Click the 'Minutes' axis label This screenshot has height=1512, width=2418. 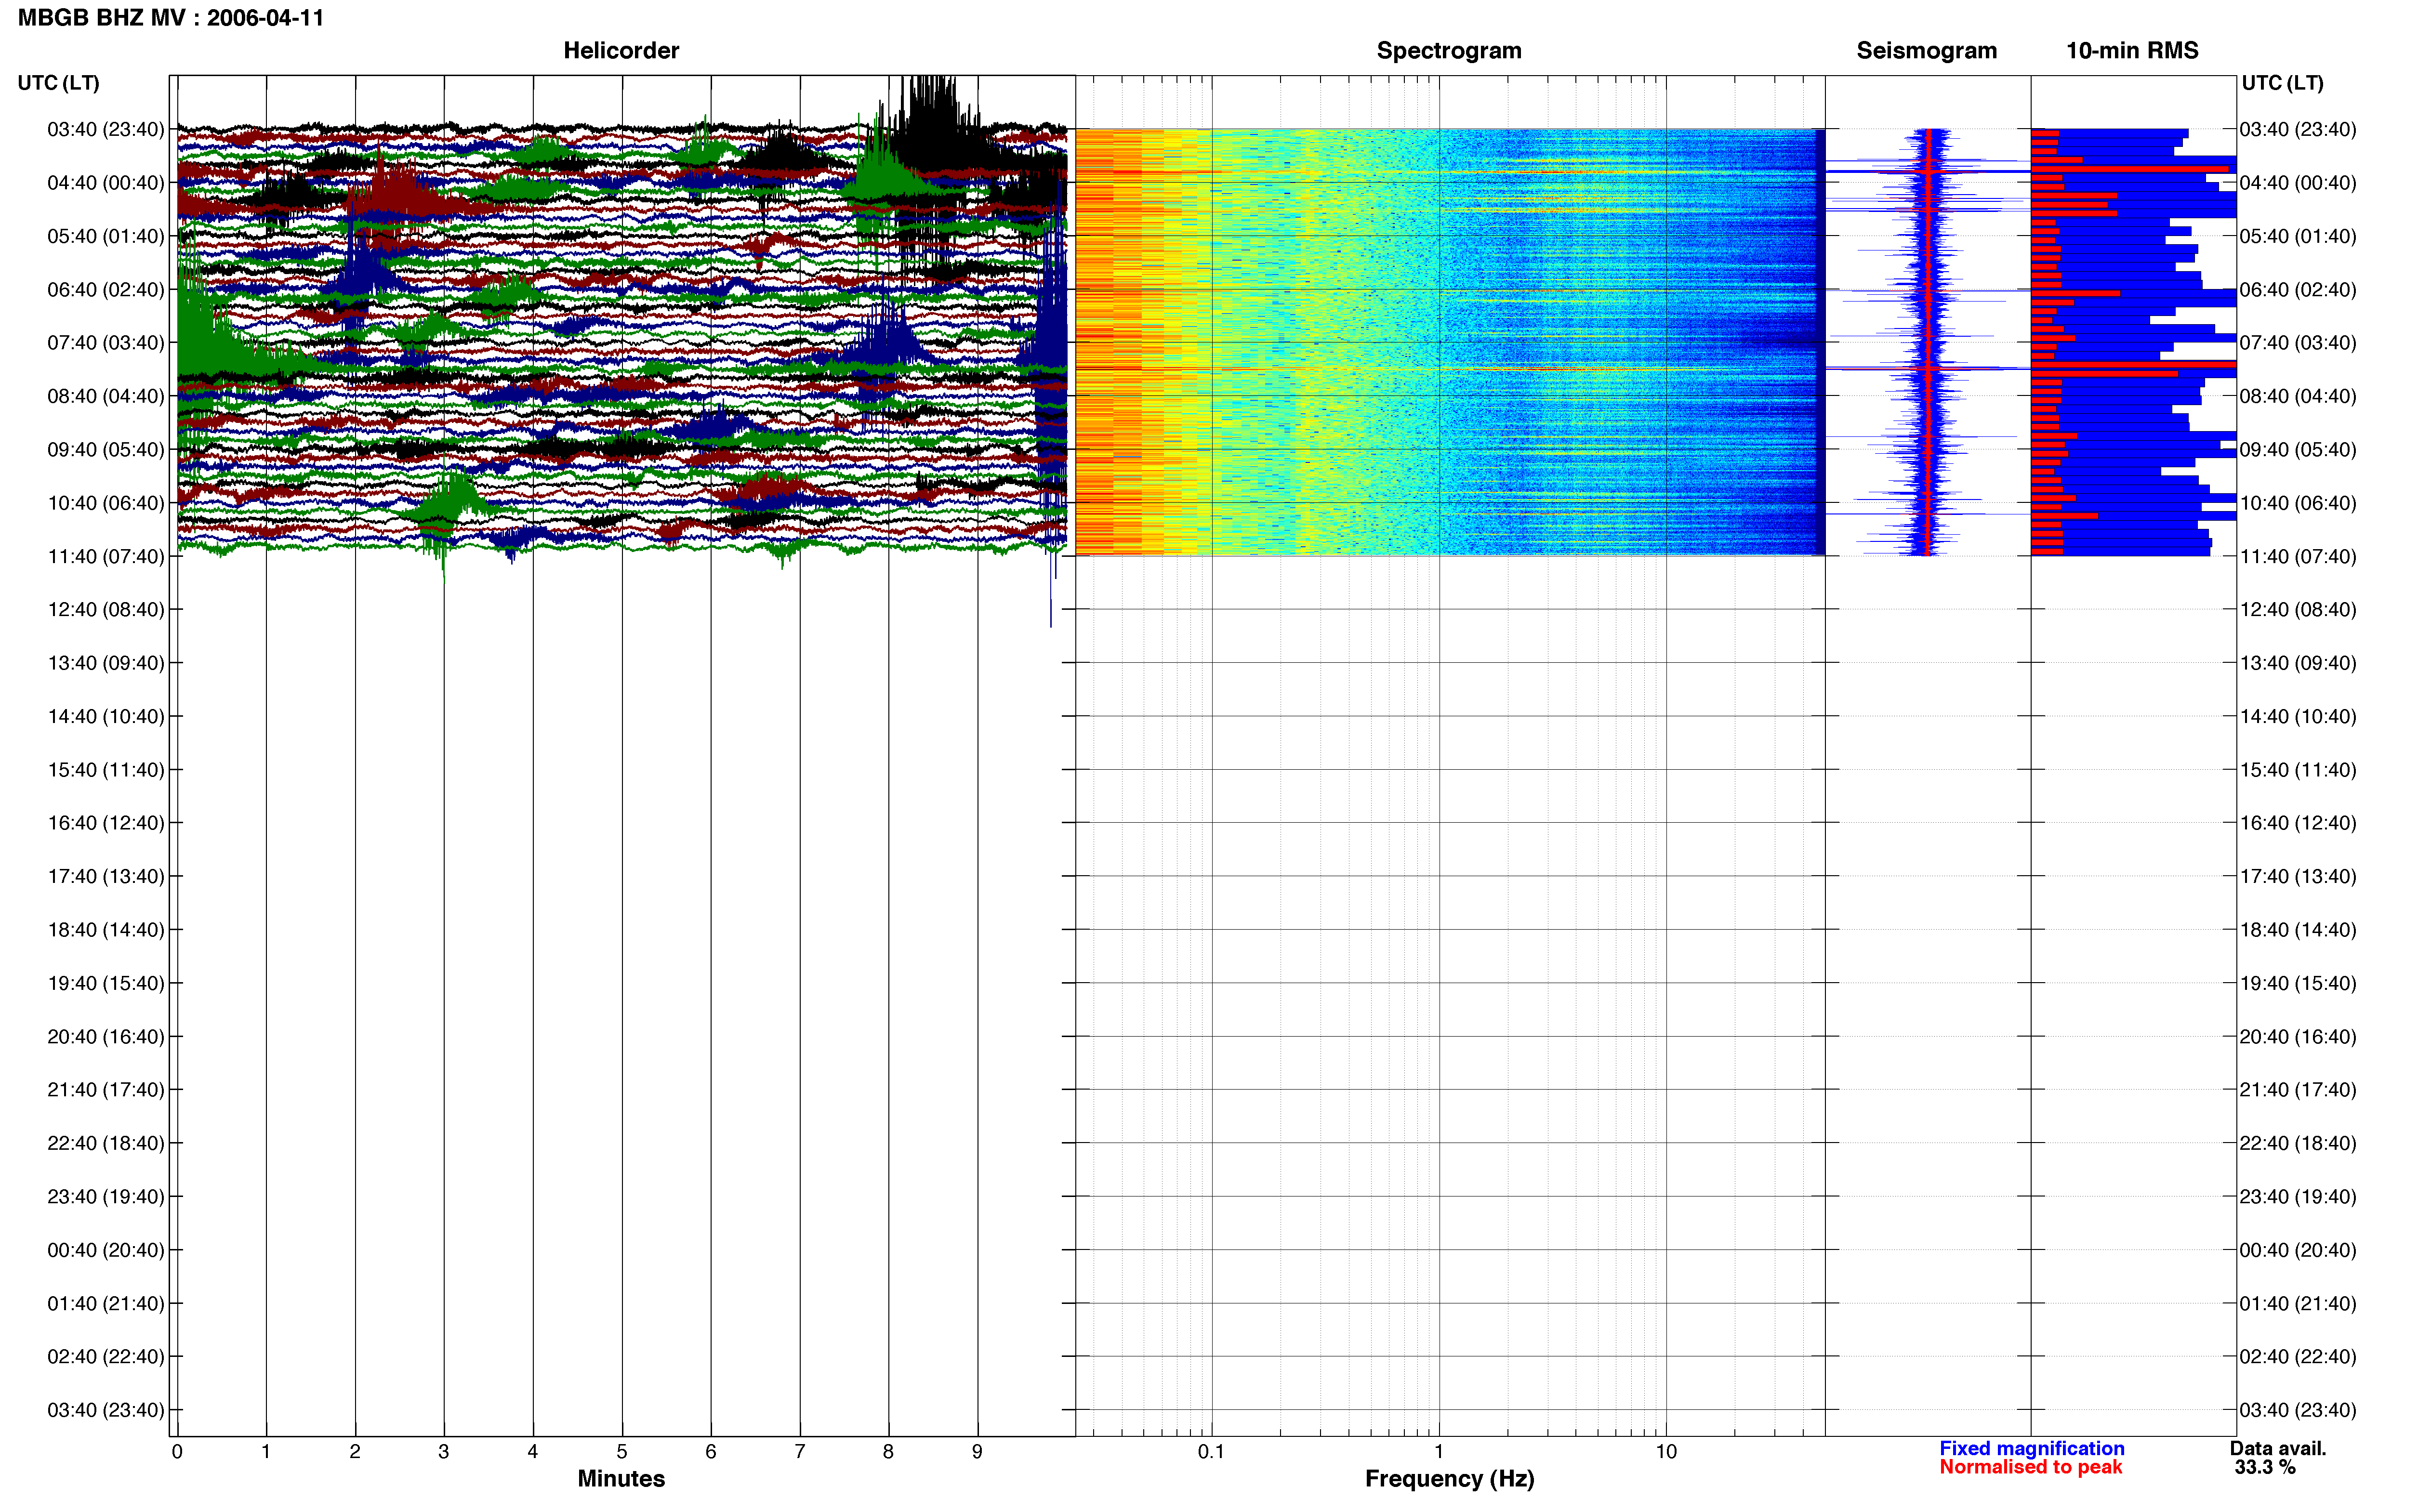(621, 1478)
